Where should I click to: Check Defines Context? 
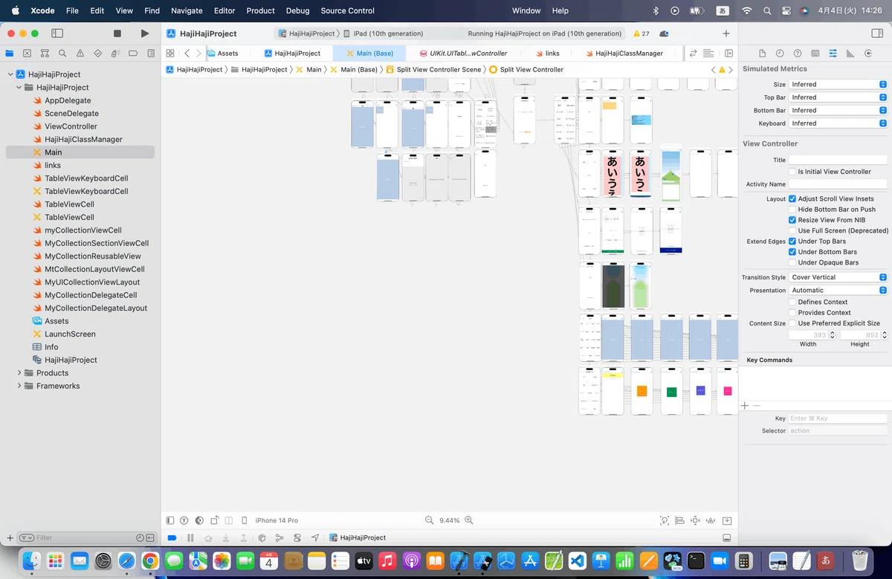[x=792, y=302]
